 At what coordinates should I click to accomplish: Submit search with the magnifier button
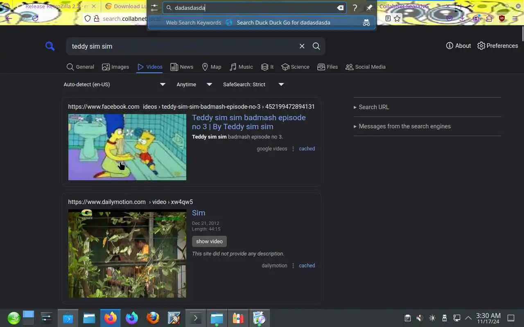[x=316, y=46]
